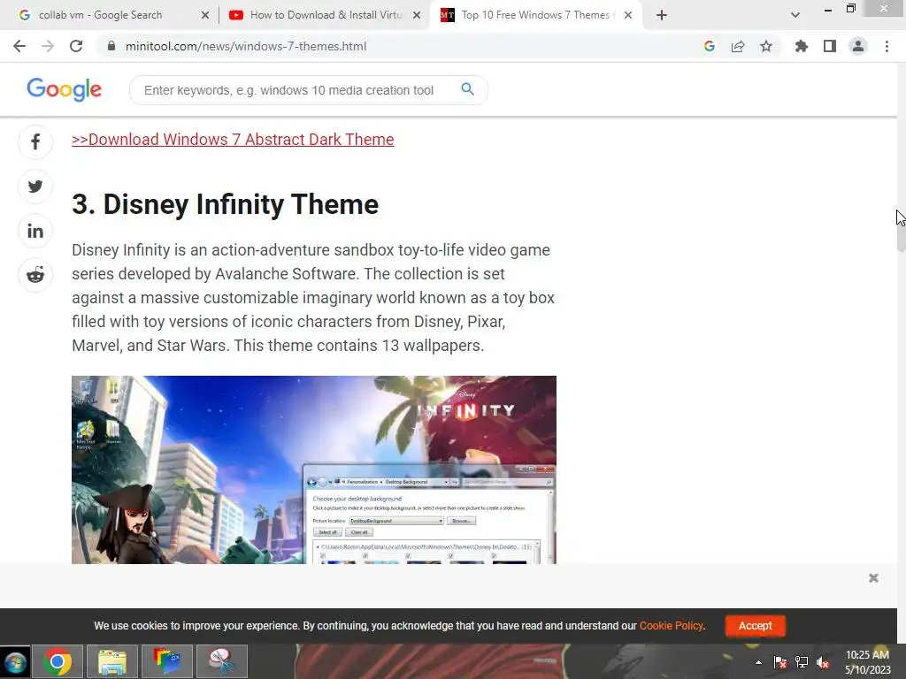Switch to How to Download VirtualBox tab
This screenshot has height=679, width=906.
[326, 15]
